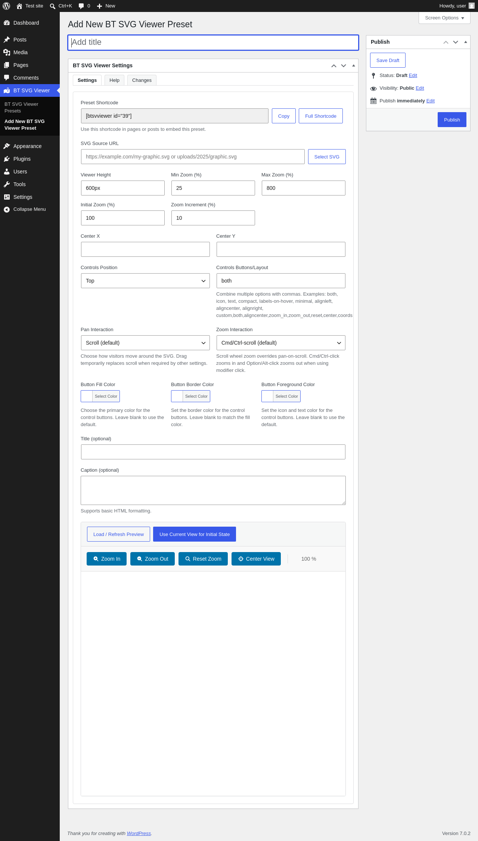Image resolution: width=478 pixels, height=841 pixels.
Task: Click the Posts pin icon
Action: pyautogui.click(x=7, y=40)
